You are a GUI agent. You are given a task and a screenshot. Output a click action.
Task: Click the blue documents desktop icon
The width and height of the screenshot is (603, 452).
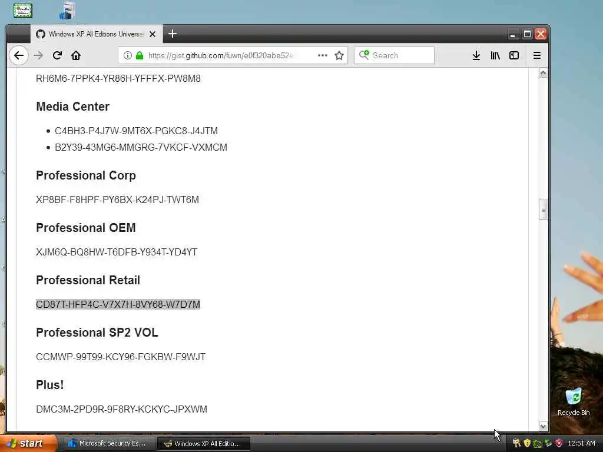click(67, 11)
